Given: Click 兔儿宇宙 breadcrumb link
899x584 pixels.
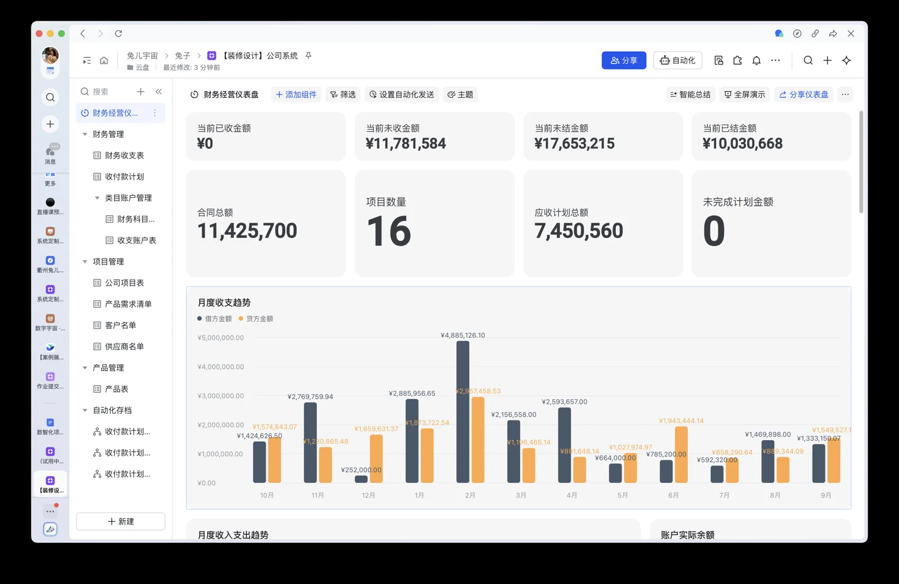Looking at the screenshot, I should click(142, 56).
